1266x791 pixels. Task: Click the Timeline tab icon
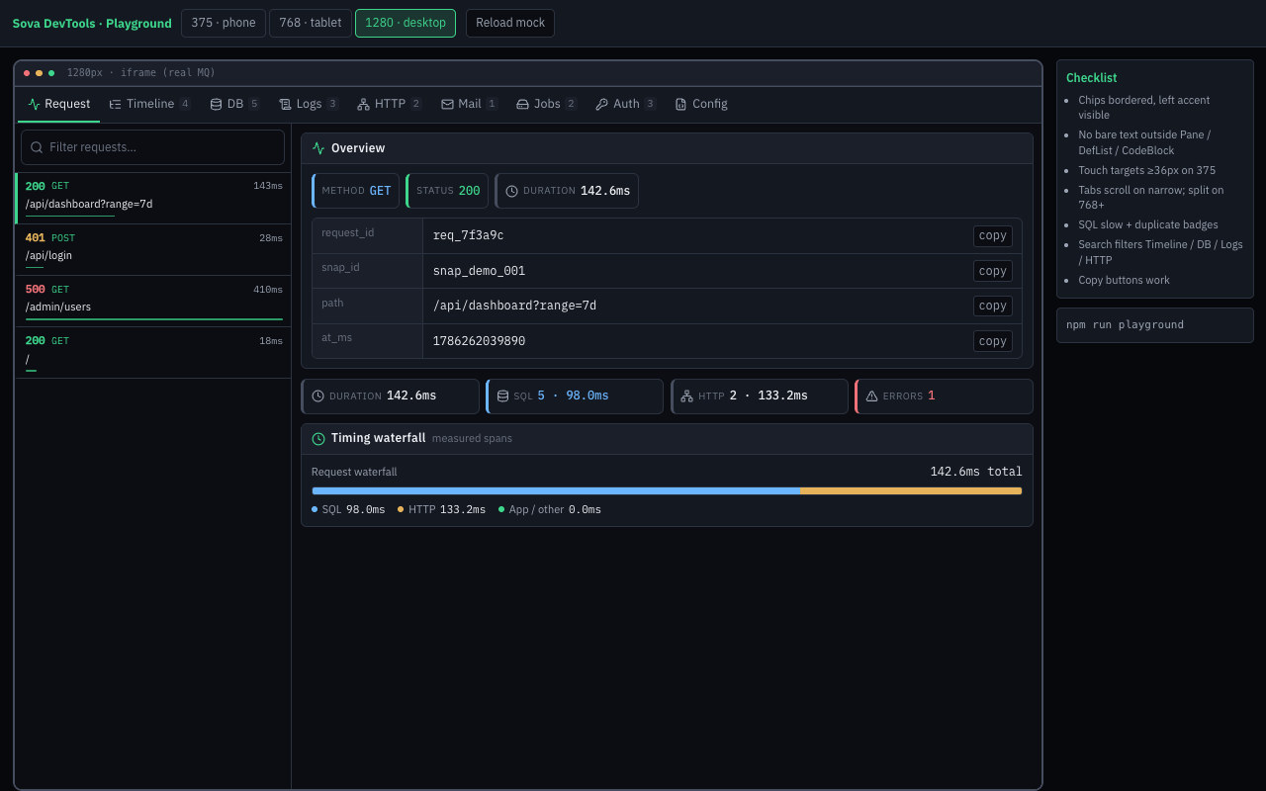coord(116,104)
